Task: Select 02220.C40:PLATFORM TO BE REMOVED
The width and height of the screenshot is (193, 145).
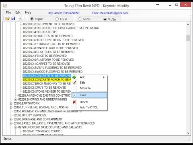Action: (x=48, y=60)
